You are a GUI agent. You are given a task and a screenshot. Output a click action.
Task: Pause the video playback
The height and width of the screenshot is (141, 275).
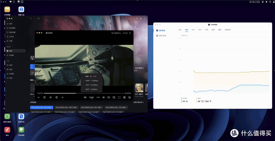tap(51, 97)
